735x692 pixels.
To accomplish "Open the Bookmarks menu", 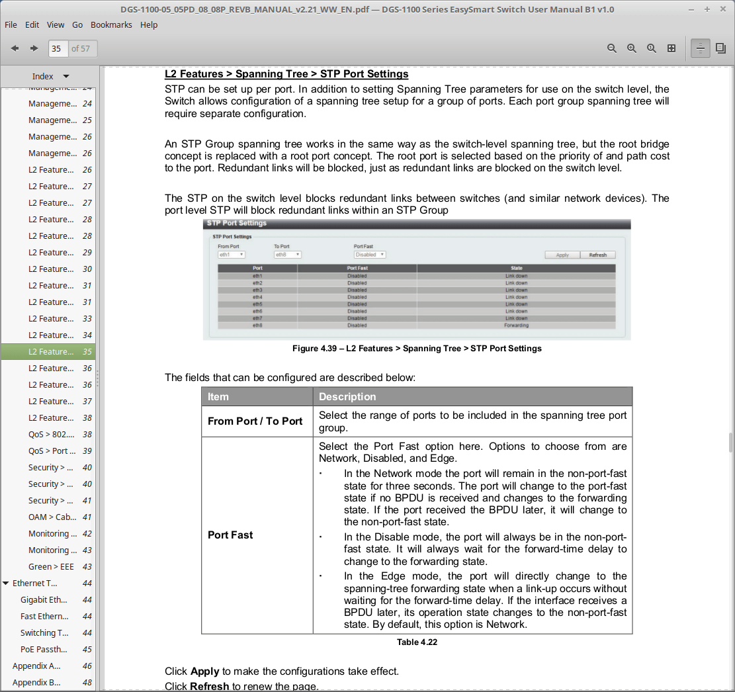I will click(x=111, y=24).
